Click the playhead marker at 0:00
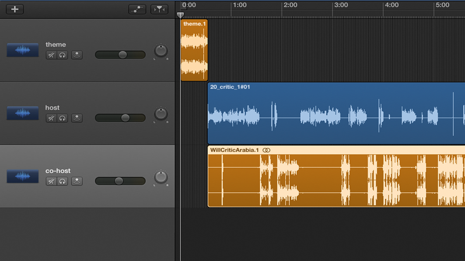This screenshot has width=465, height=261. 180,15
